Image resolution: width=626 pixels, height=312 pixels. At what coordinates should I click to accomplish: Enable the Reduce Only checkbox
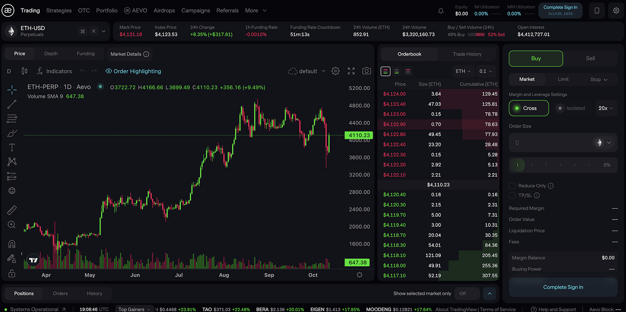tap(512, 186)
